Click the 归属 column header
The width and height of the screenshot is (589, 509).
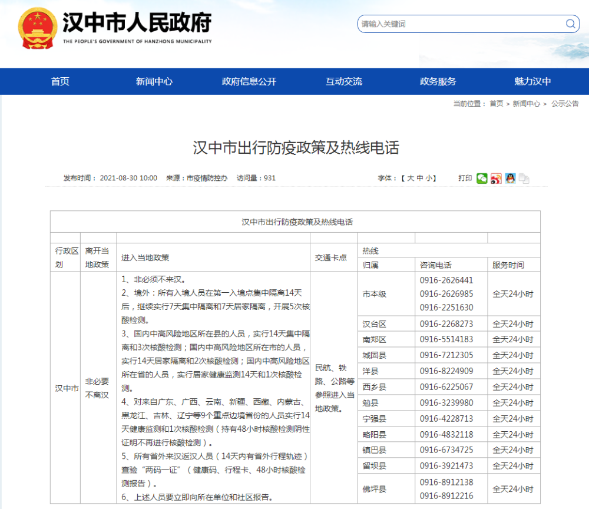tap(386, 265)
